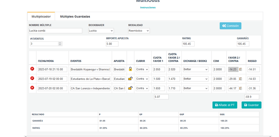Click the Ganarás field at top right
The height and width of the screenshot is (137, 279).
coord(243,44)
